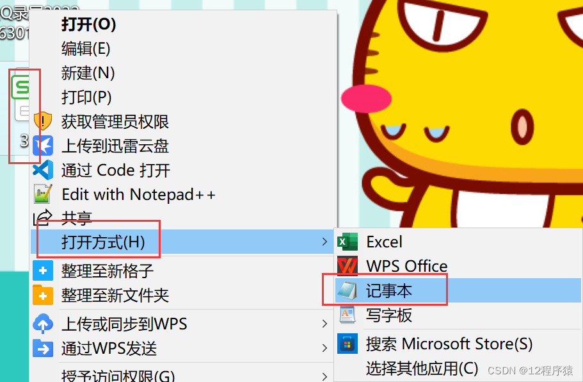The height and width of the screenshot is (382, 583).
Task: Select 搜索 Microsoft Store(S)
Action: tap(458, 344)
